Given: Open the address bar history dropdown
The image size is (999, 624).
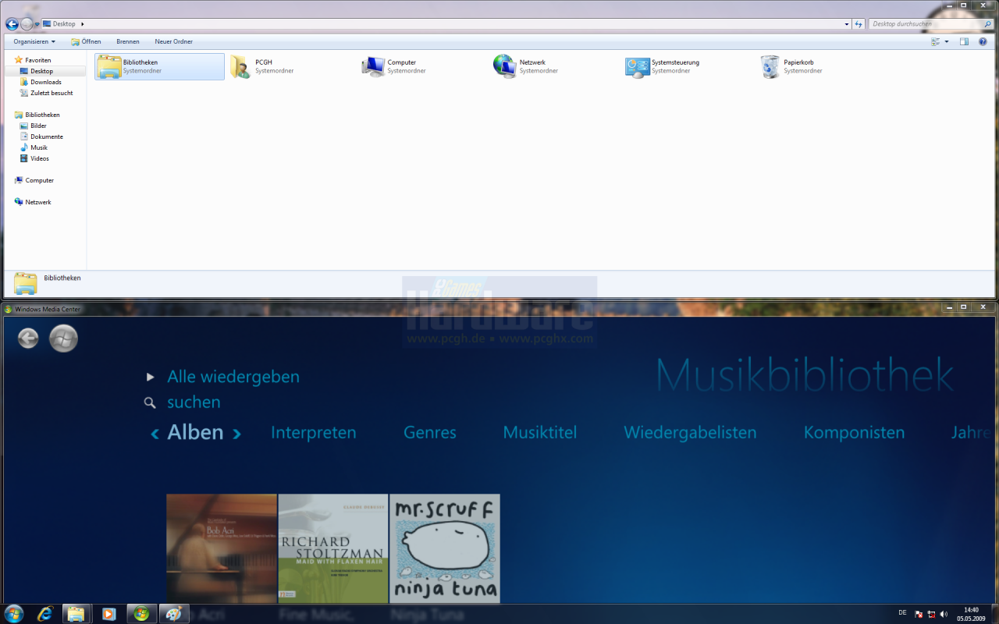Looking at the screenshot, I should (847, 24).
